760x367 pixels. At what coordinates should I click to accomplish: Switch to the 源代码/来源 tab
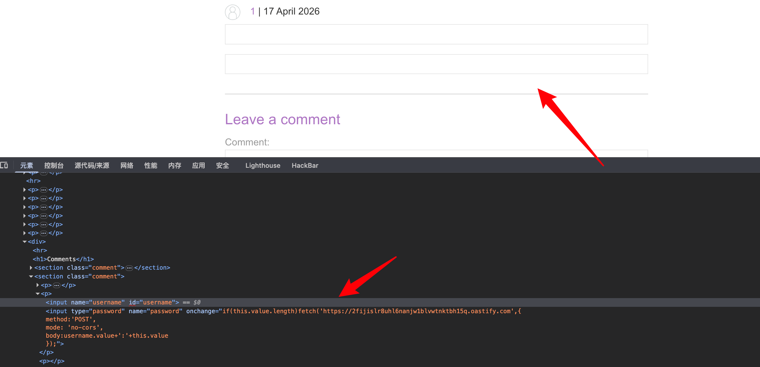(92, 166)
